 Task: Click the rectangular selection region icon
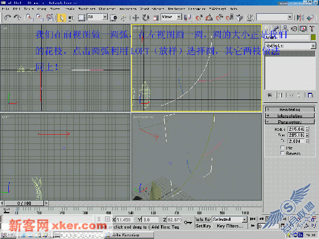[x=81, y=18]
